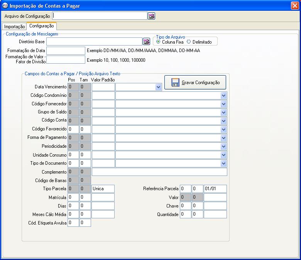This screenshot has height=260, width=301.
Task: Click Tam field for Quantidade
Action: pos(197,214)
